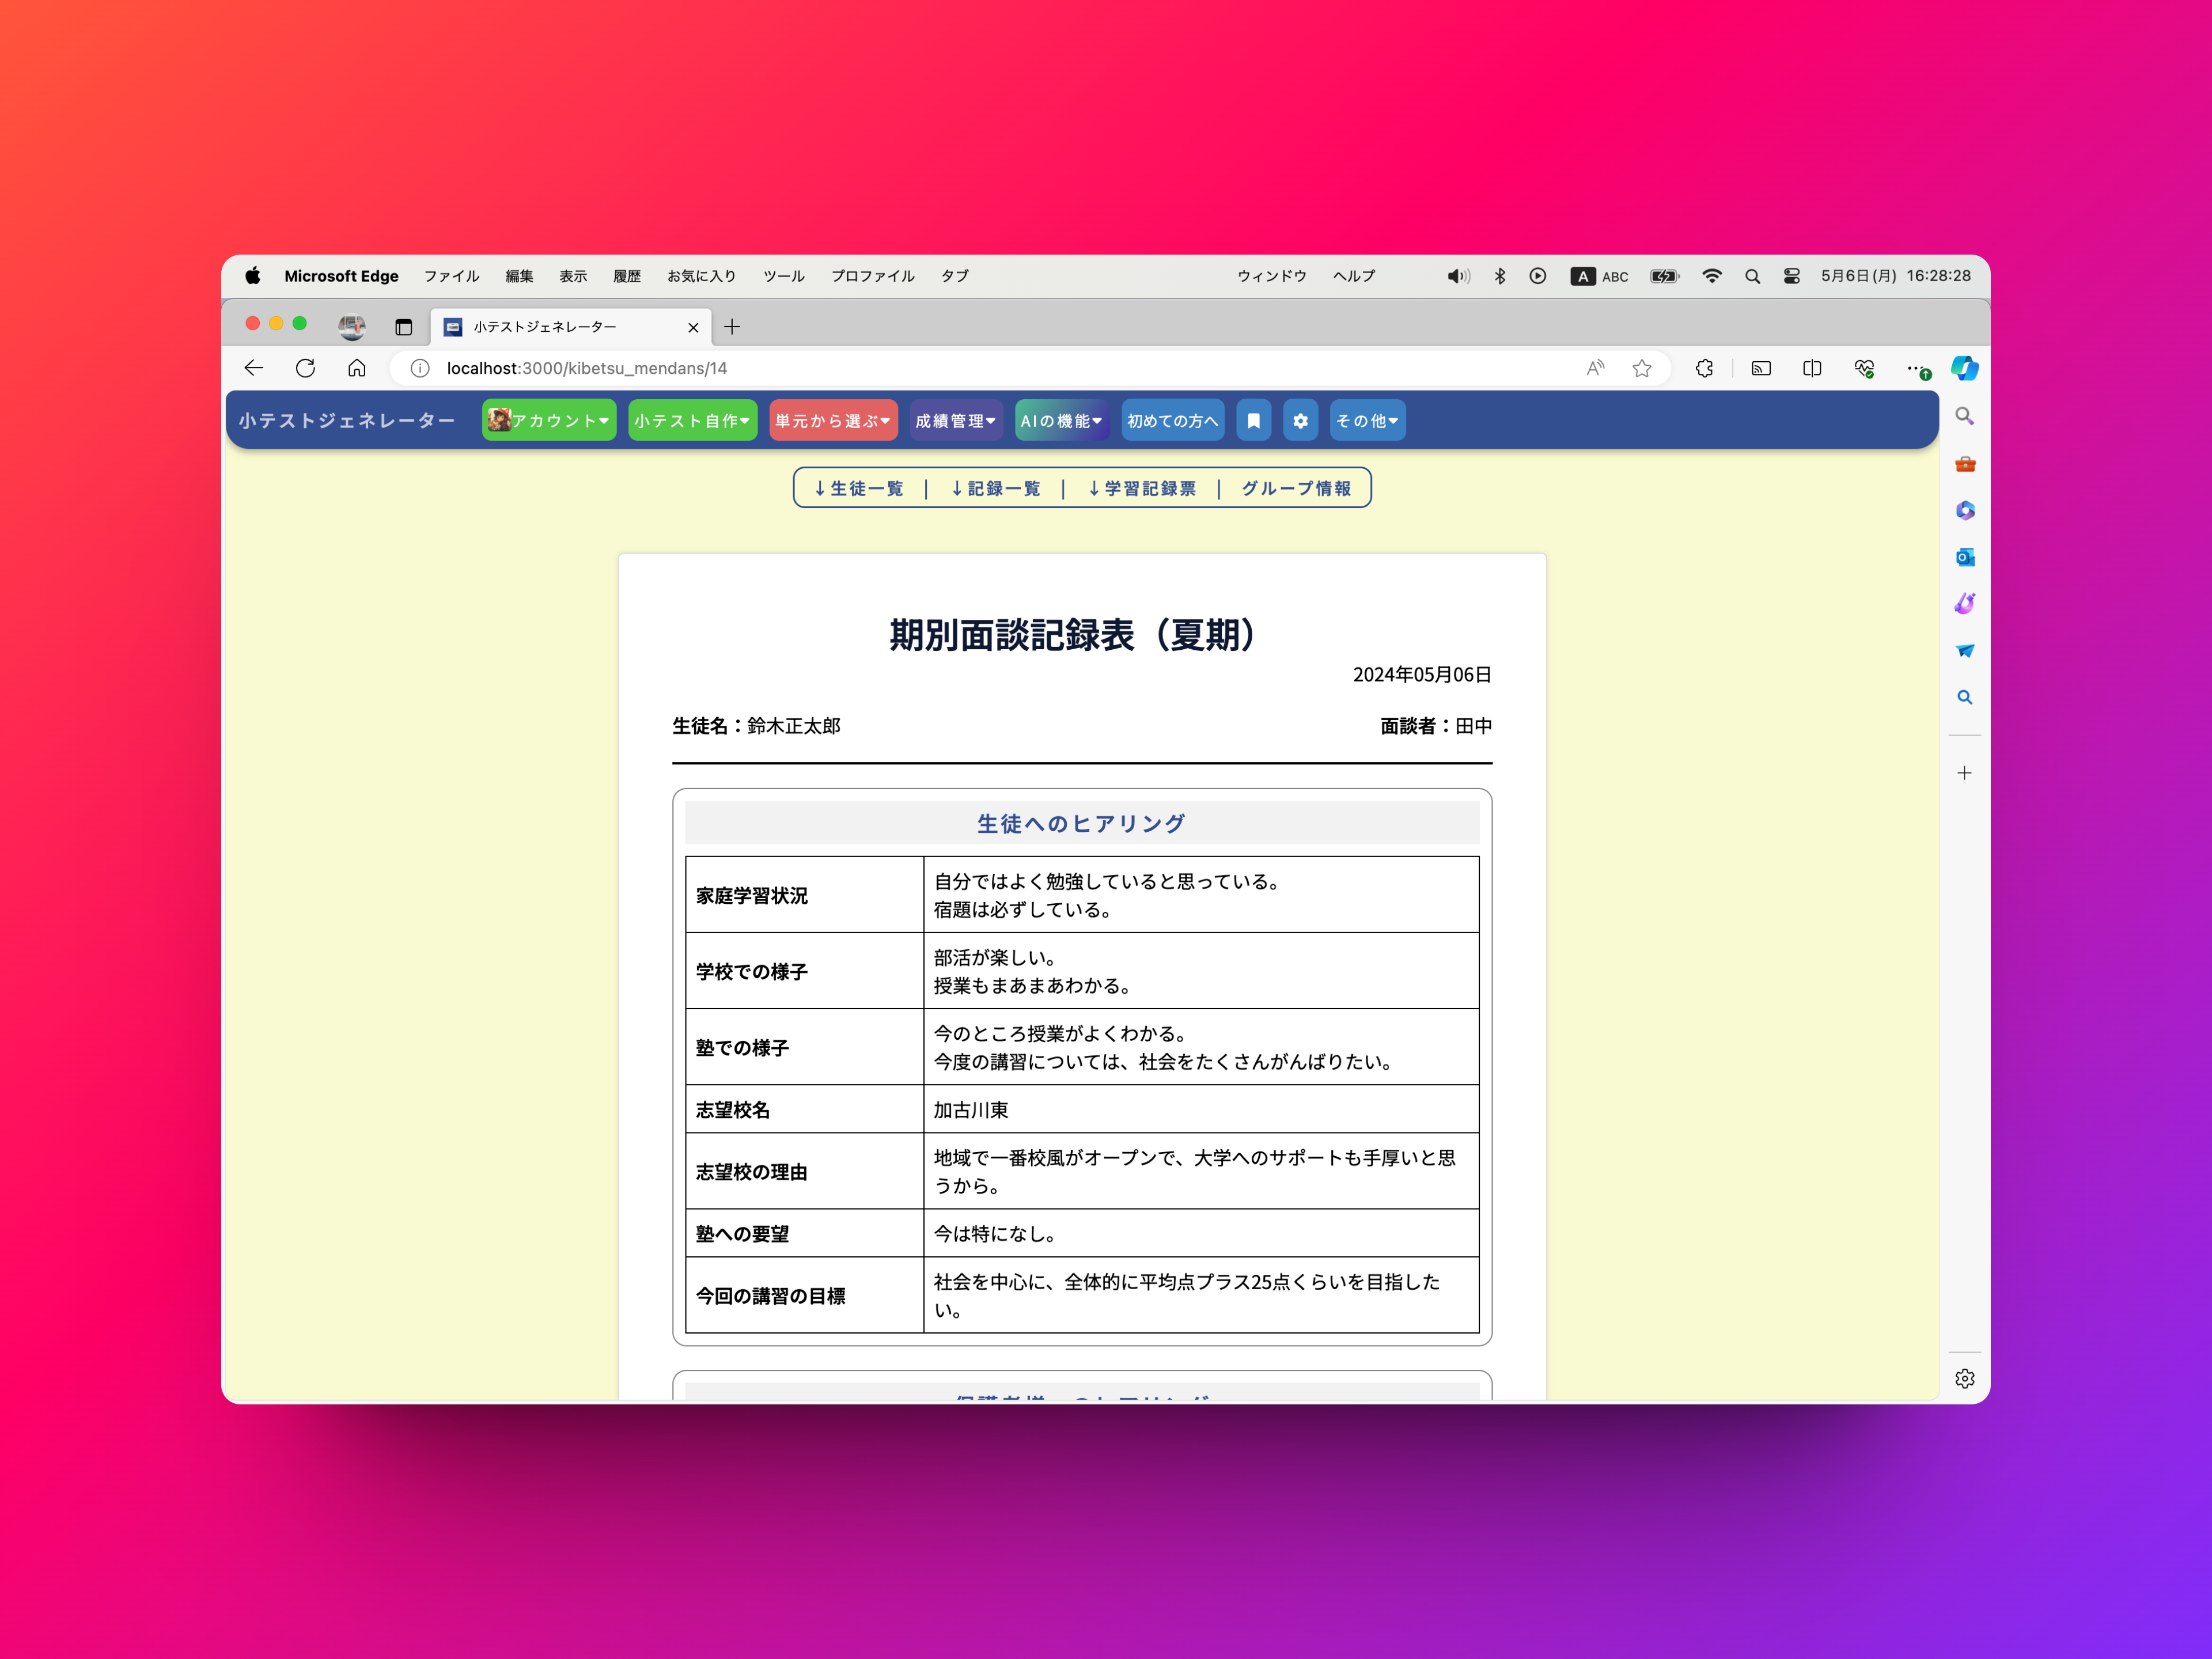Open macOS Control Center toggle icon

[1791, 276]
